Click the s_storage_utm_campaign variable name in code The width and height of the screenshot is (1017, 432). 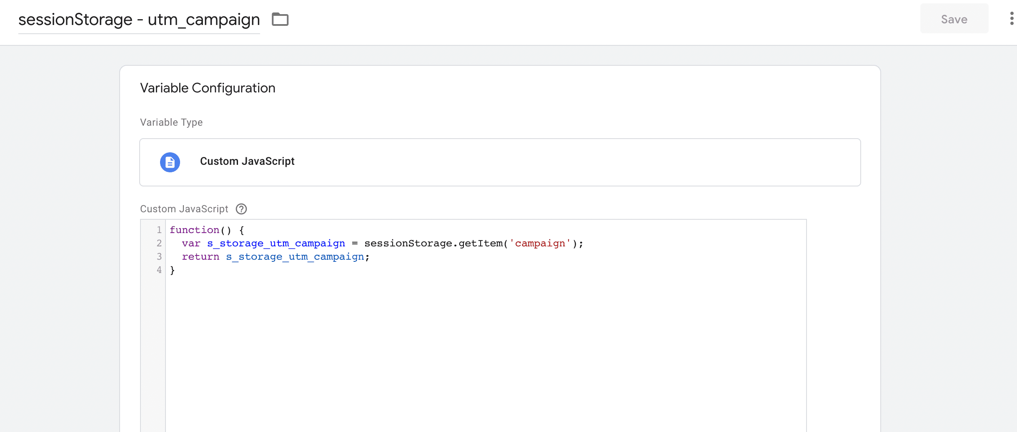click(276, 243)
